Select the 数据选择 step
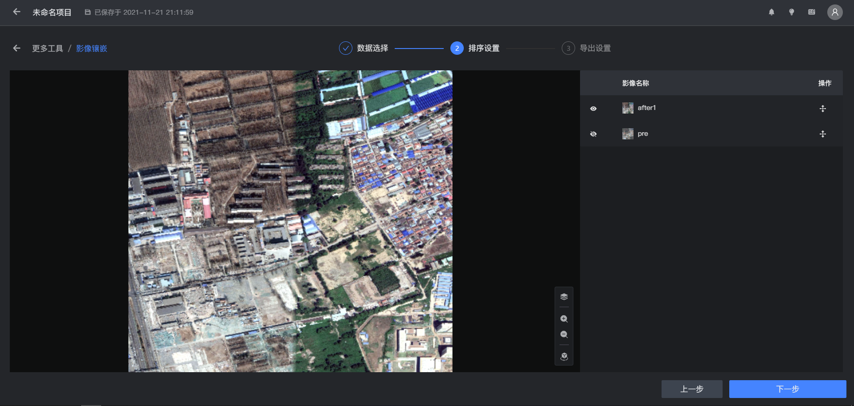Screen dimensions: 854x406 point(364,48)
